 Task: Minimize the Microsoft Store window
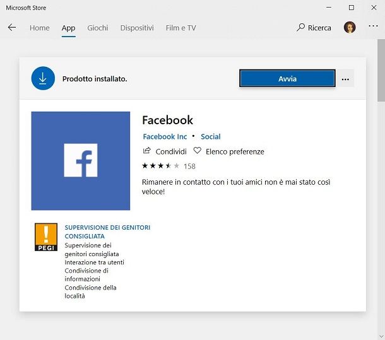[329, 8]
